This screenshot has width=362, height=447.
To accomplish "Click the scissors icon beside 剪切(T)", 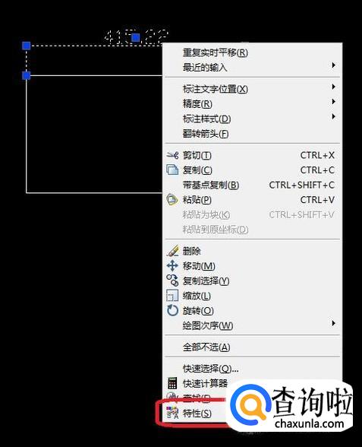I will tap(172, 155).
